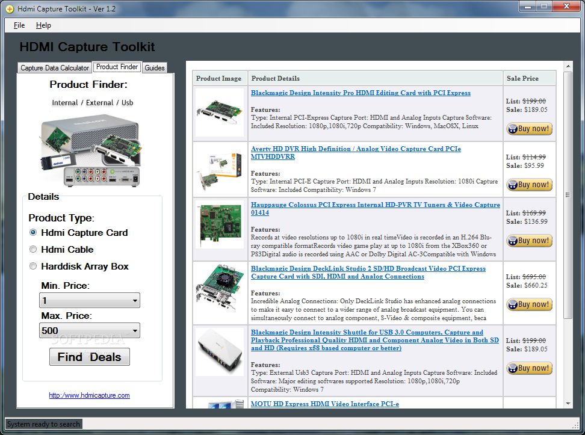Open the Help menu
Image resolution: width=585 pixels, height=435 pixels.
point(43,25)
